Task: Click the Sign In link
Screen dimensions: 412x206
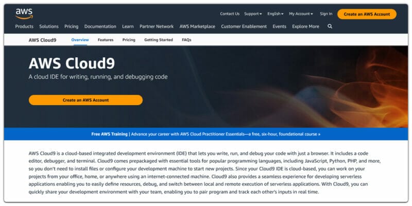Action: pyautogui.click(x=326, y=14)
